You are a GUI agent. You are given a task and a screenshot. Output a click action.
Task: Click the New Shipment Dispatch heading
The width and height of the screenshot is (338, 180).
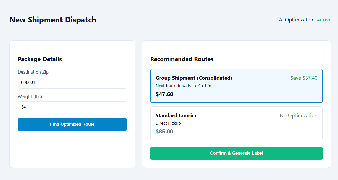(x=53, y=20)
